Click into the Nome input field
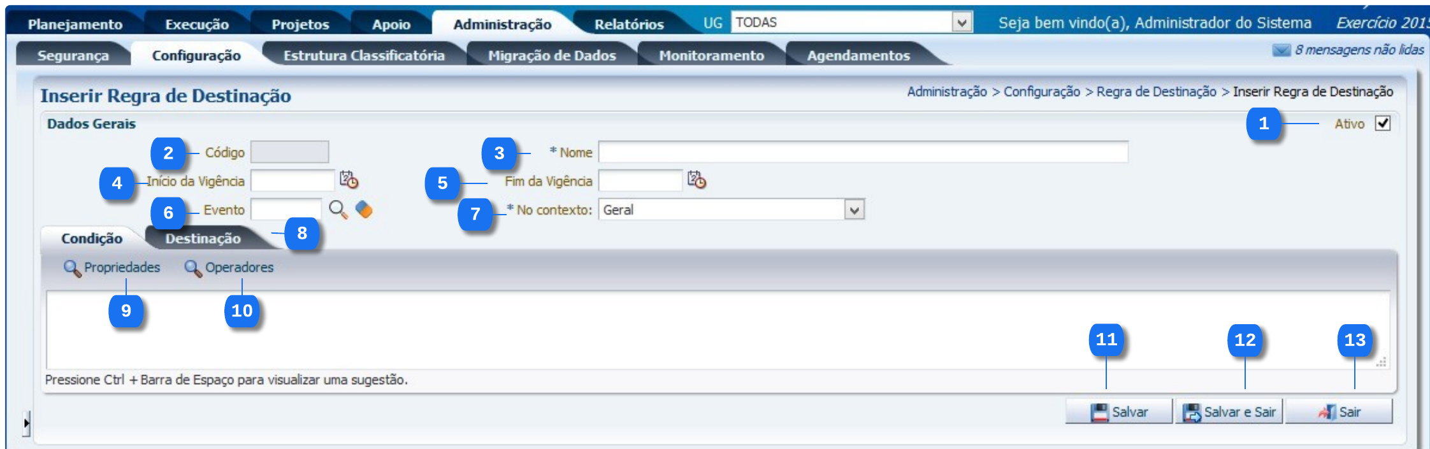This screenshot has height=449, width=1430. pos(863,152)
